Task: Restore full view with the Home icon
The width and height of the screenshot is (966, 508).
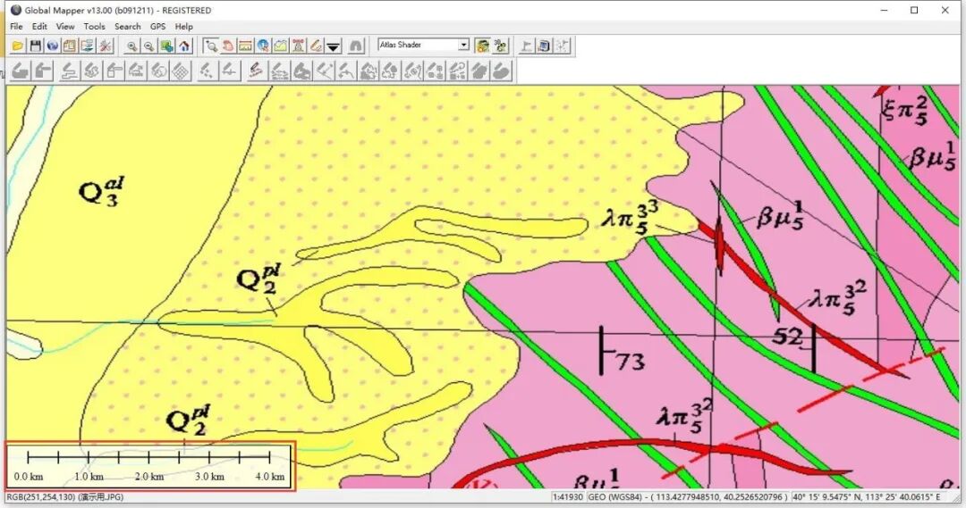Action: point(184,46)
